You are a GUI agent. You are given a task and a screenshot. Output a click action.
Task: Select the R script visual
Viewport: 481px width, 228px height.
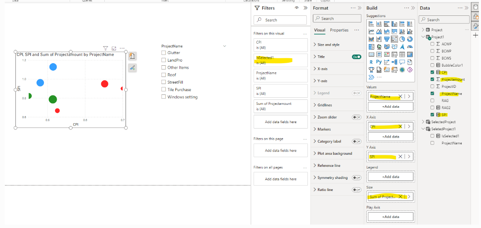pyautogui.click(x=371, y=62)
